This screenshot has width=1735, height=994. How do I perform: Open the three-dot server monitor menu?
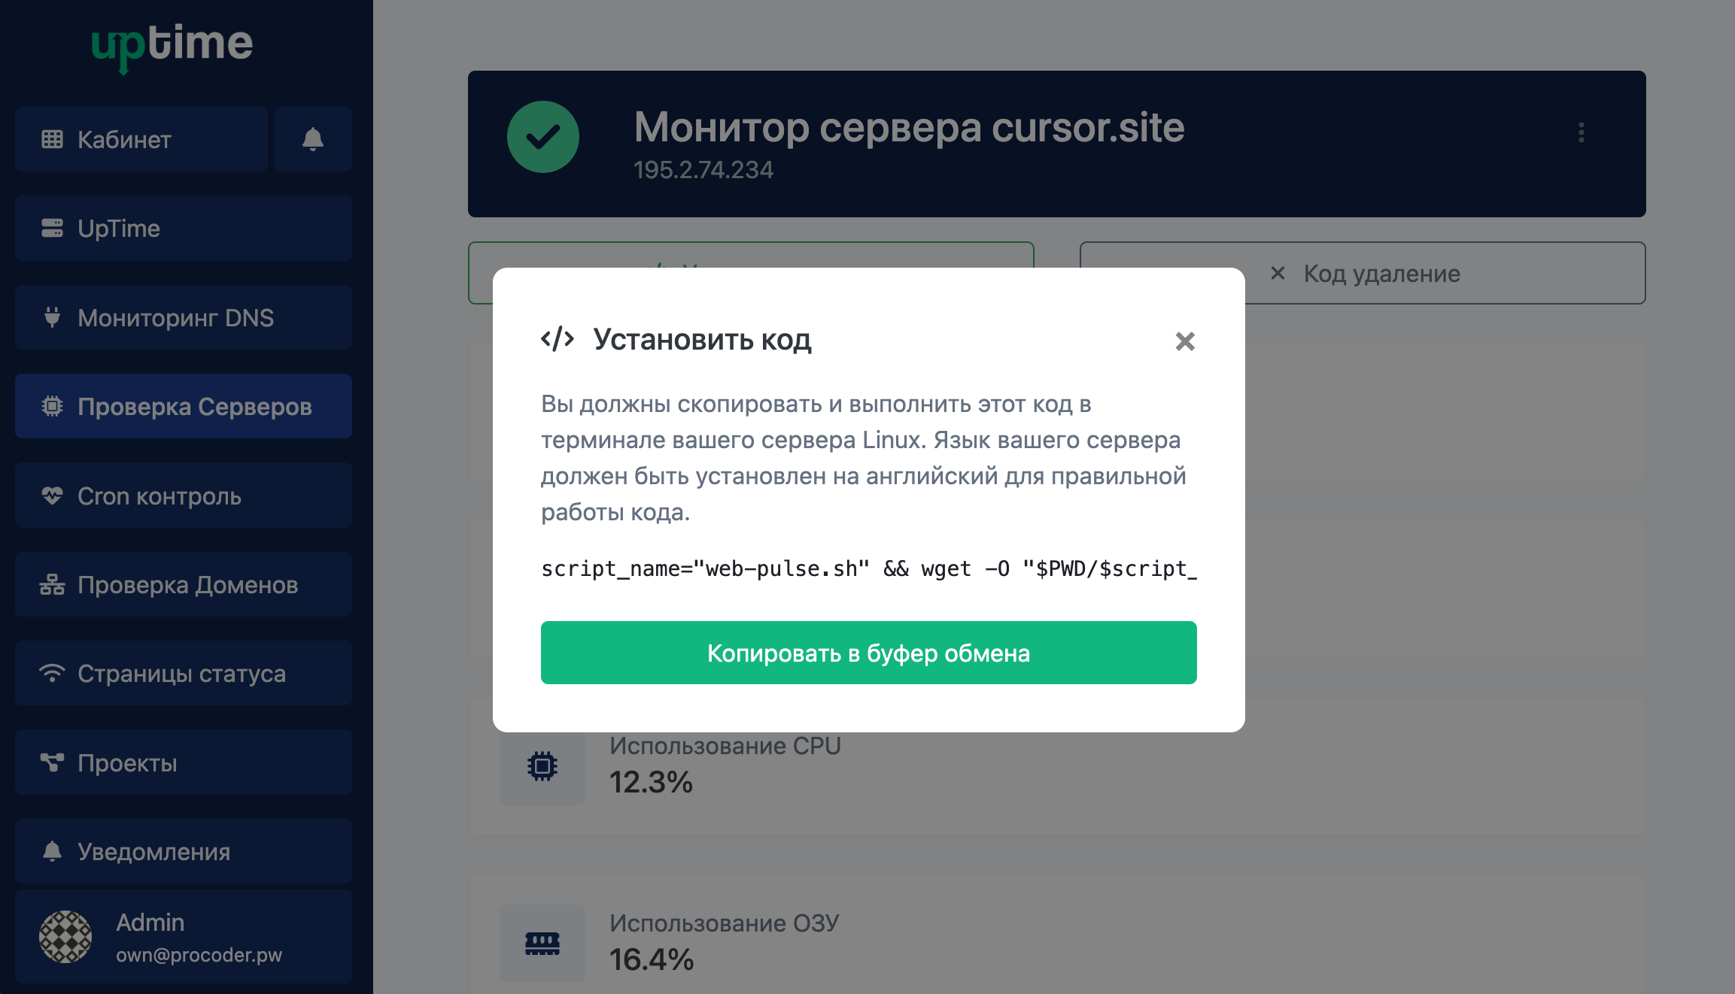click(x=1581, y=133)
